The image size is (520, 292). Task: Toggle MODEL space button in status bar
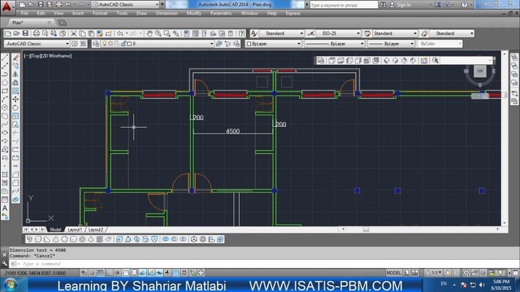click(393, 273)
